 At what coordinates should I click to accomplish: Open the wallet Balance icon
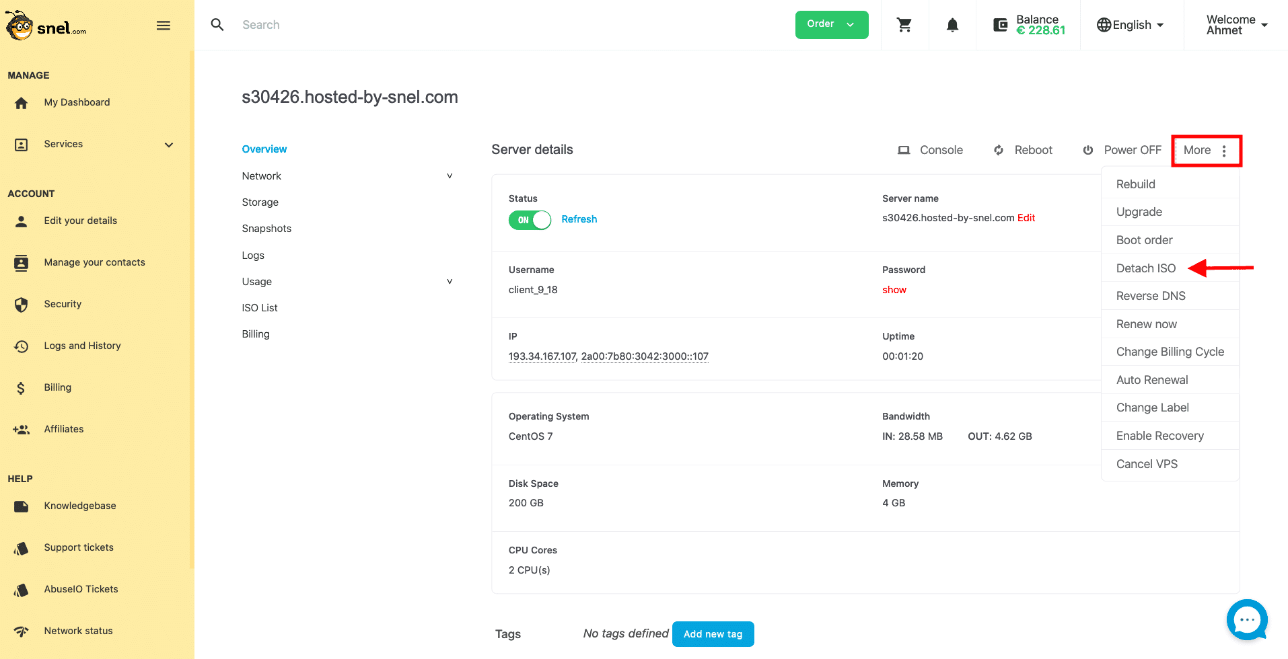(1001, 25)
